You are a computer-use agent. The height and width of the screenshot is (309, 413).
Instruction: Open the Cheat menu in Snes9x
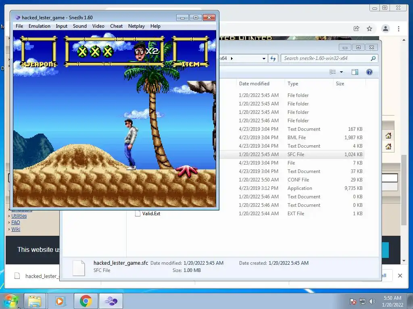pyautogui.click(x=116, y=26)
